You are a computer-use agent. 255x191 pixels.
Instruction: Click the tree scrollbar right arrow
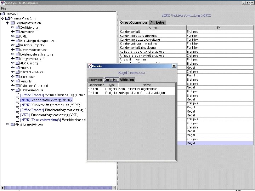(x=114, y=188)
